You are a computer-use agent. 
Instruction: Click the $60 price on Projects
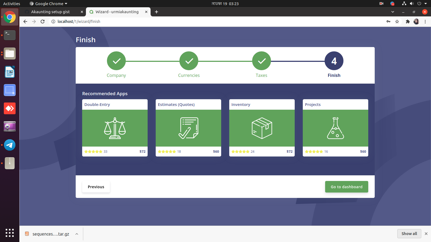[x=363, y=152]
